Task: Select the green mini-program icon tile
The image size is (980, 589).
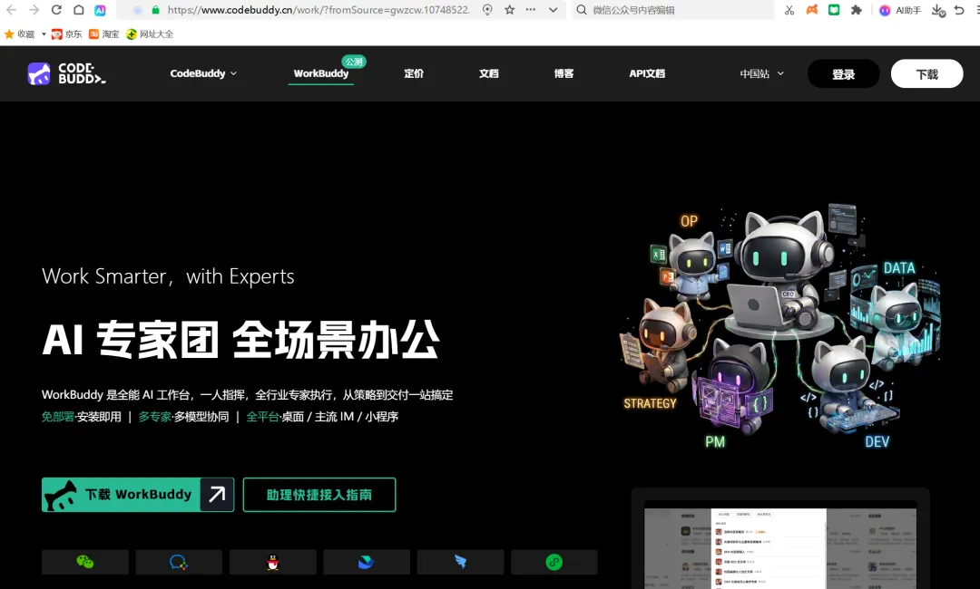Action: tap(554, 562)
